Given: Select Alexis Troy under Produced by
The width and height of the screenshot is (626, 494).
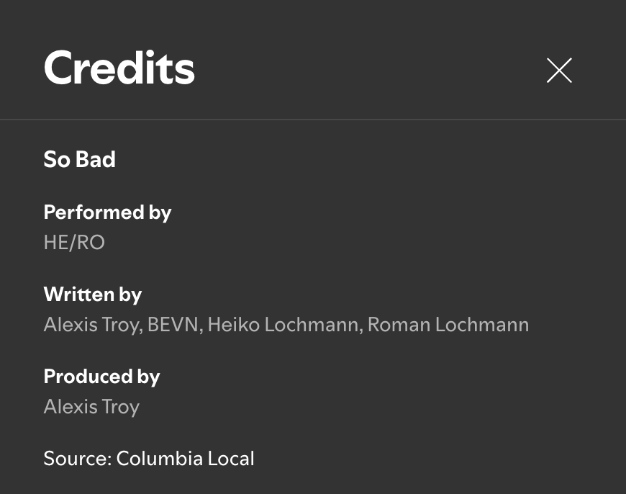Looking at the screenshot, I should (x=91, y=407).
